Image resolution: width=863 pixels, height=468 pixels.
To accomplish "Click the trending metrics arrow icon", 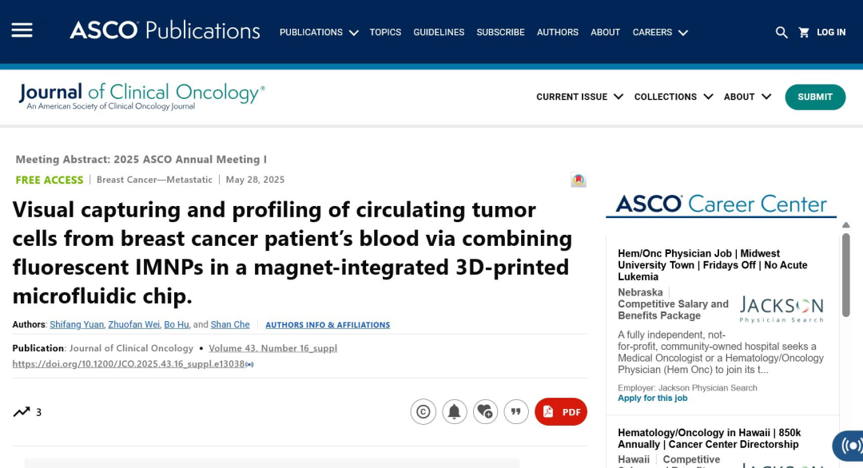I will click(x=21, y=412).
